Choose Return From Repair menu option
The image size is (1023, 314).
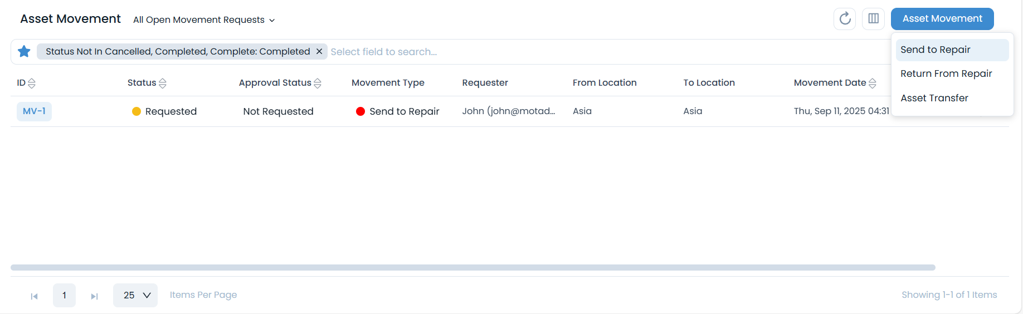pyautogui.click(x=946, y=74)
